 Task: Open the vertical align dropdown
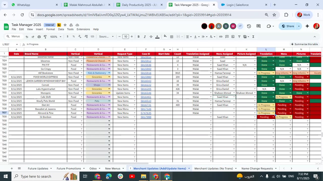[197, 37]
